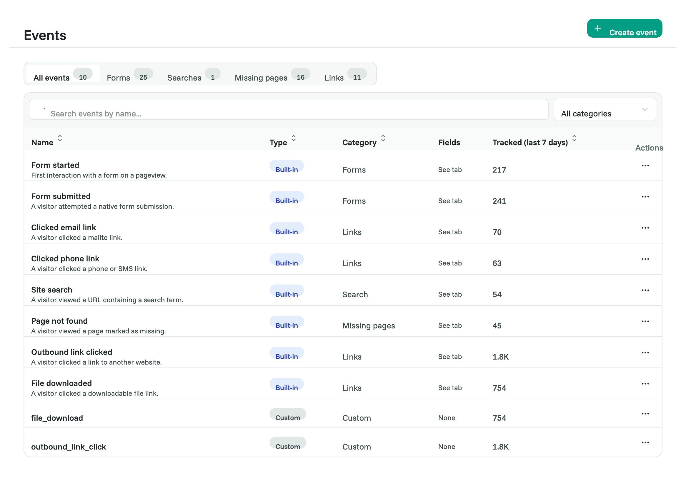This screenshot has height=481, width=686.
Task: Click the Create event button
Action: tap(625, 28)
